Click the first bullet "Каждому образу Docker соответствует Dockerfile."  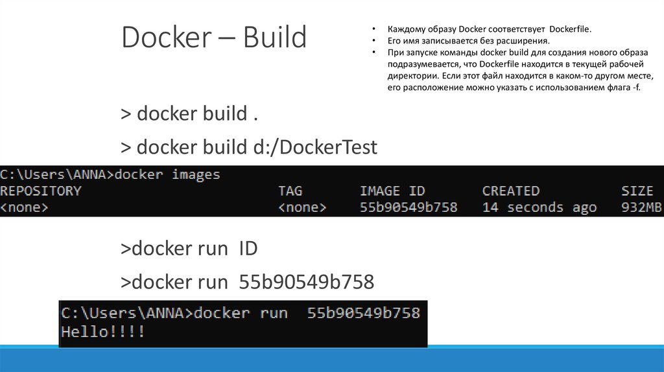click(x=489, y=29)
